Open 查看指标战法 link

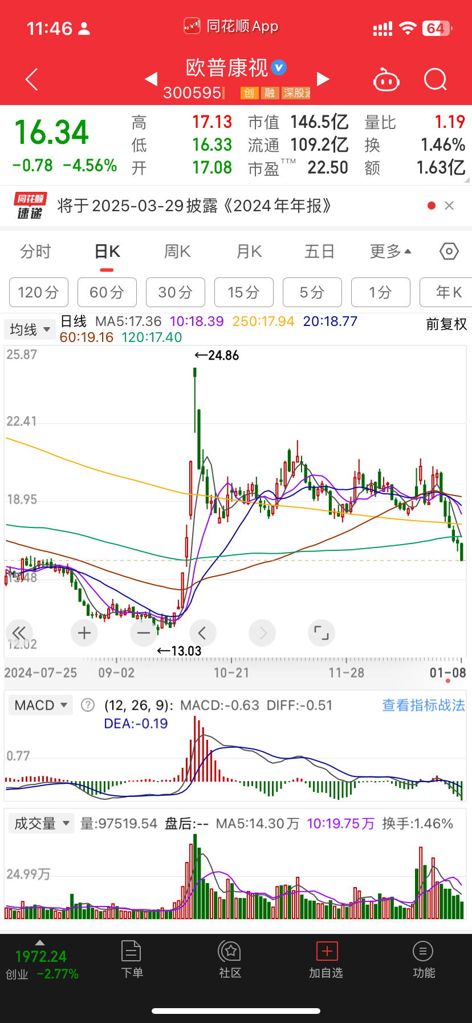424,705
